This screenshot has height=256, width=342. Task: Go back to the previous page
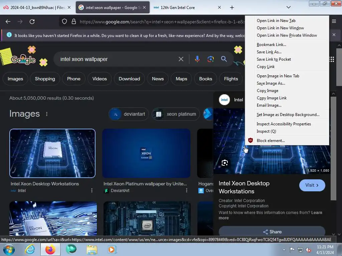point(8,22)
